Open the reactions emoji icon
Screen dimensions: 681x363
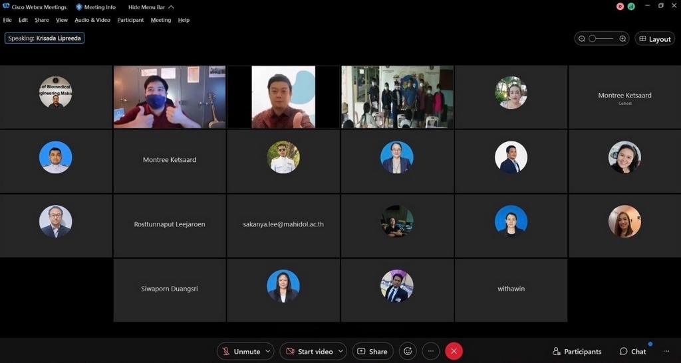click(x=408, y=351)
